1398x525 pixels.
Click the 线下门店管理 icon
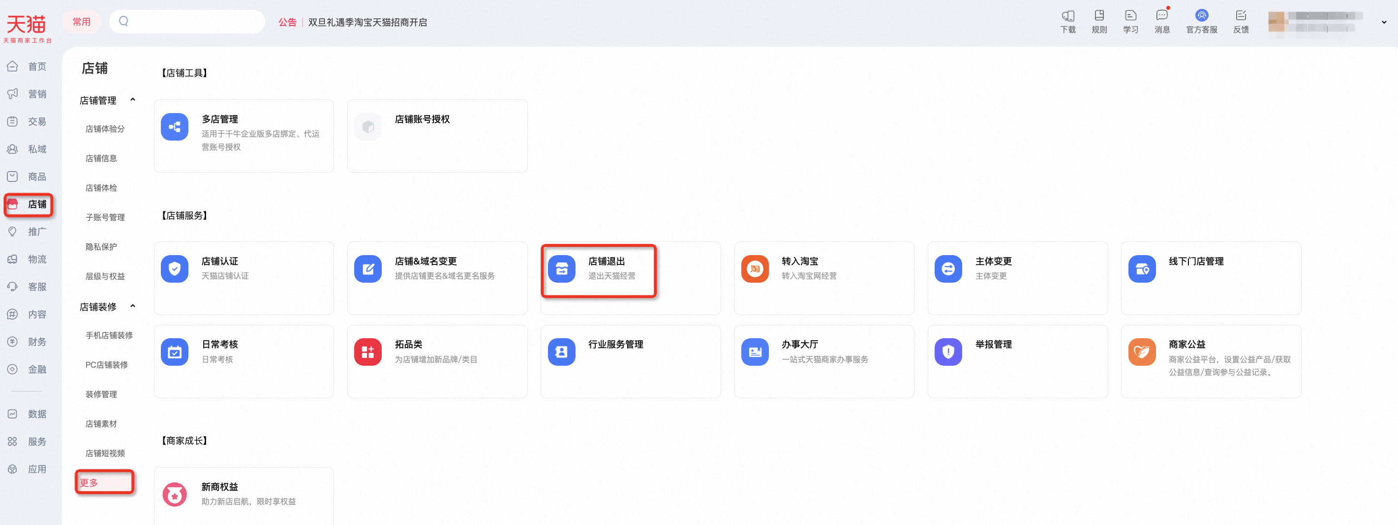coord(1142,269)
